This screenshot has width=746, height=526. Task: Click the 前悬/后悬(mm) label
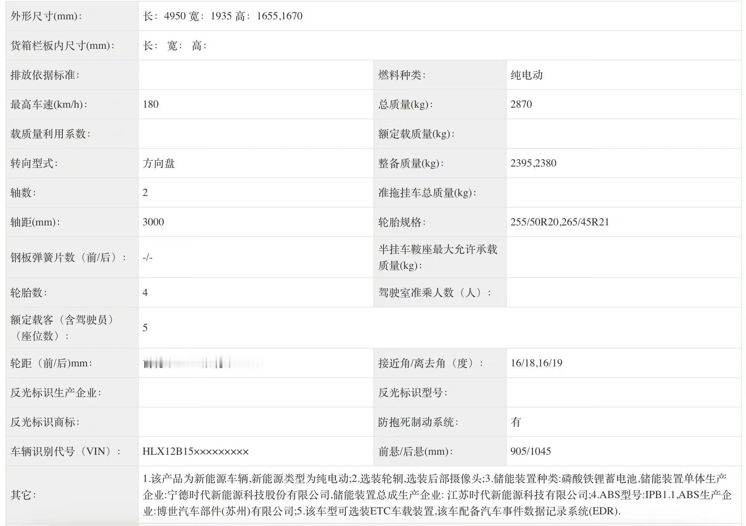(416, 452)
